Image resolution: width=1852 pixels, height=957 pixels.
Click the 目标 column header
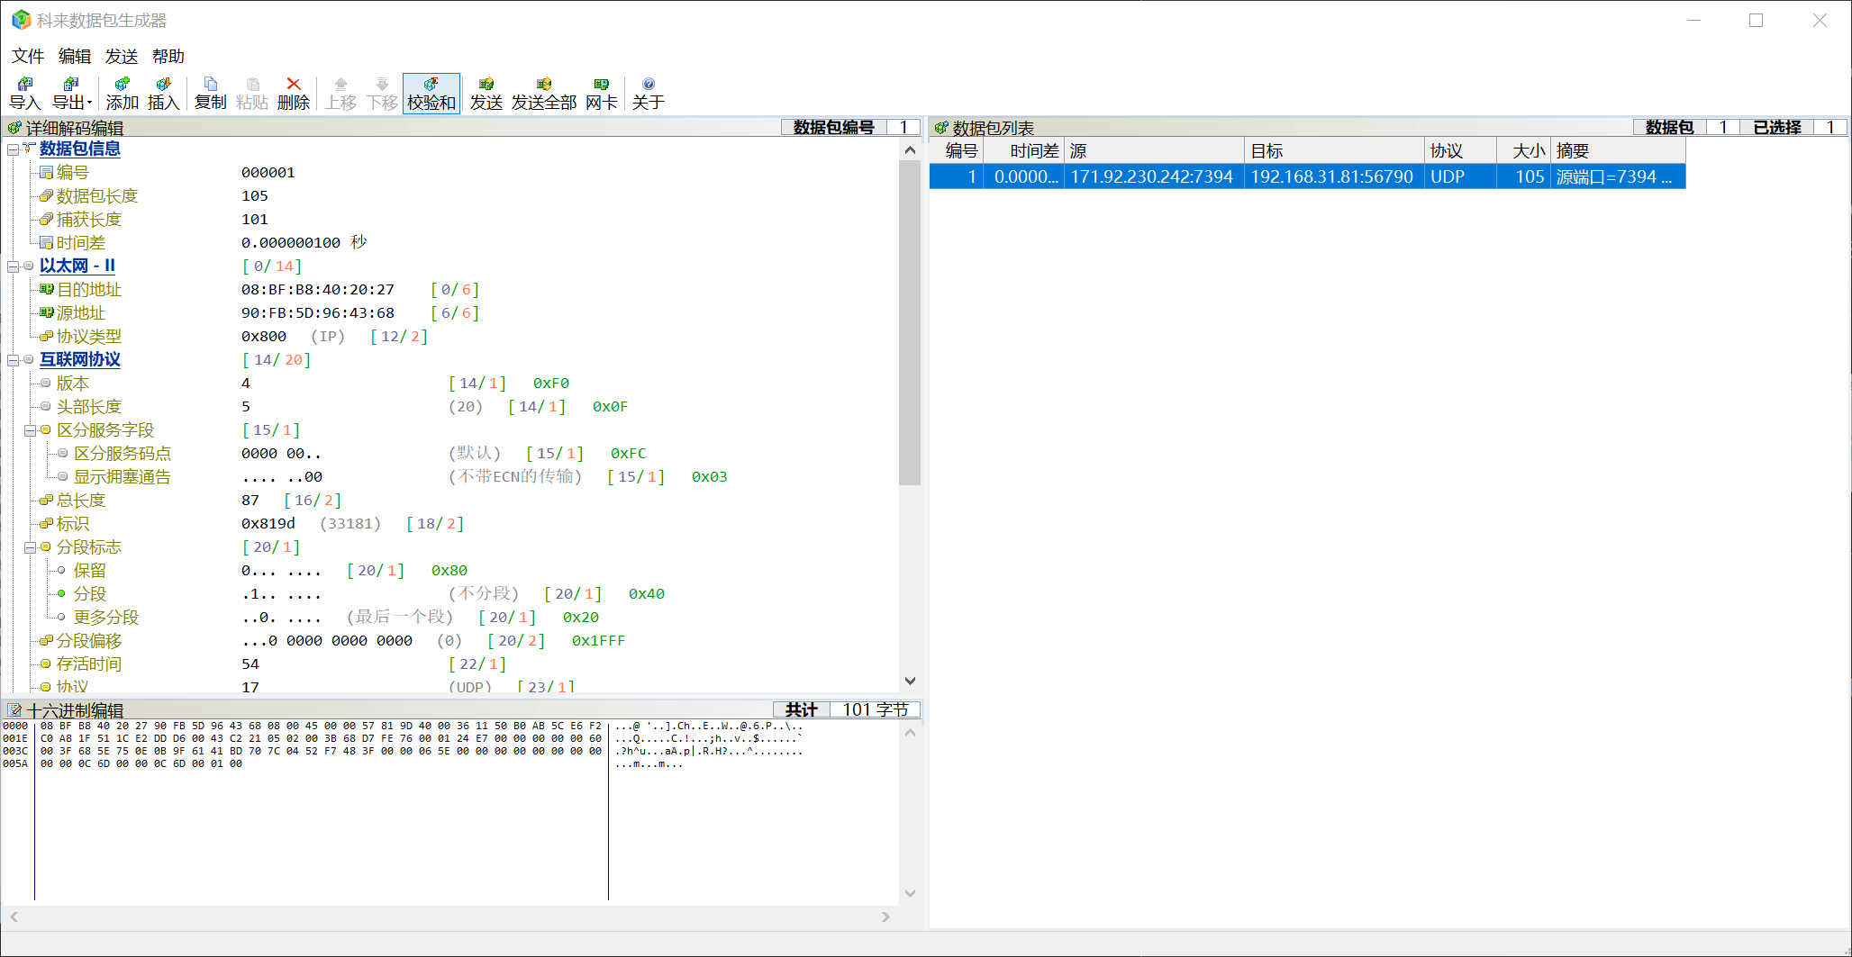click(1334, 151)
